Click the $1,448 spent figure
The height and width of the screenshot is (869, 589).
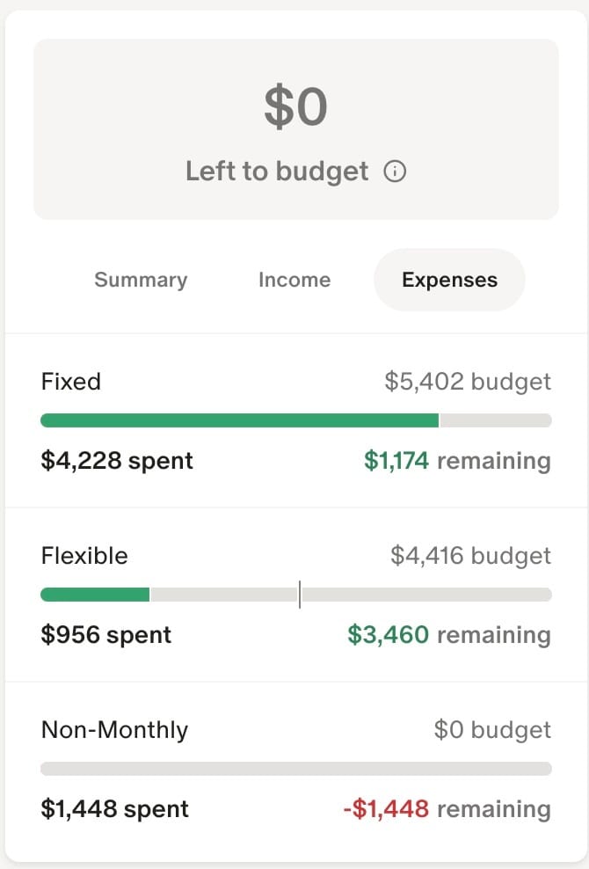pyautogui.click(x=114, y=808)
